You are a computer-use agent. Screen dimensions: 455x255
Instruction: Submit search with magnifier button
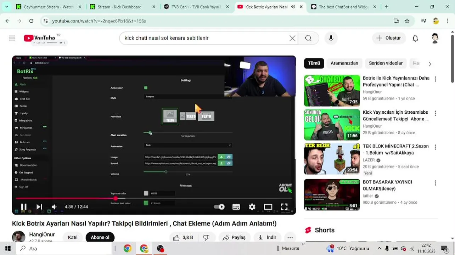308,38
